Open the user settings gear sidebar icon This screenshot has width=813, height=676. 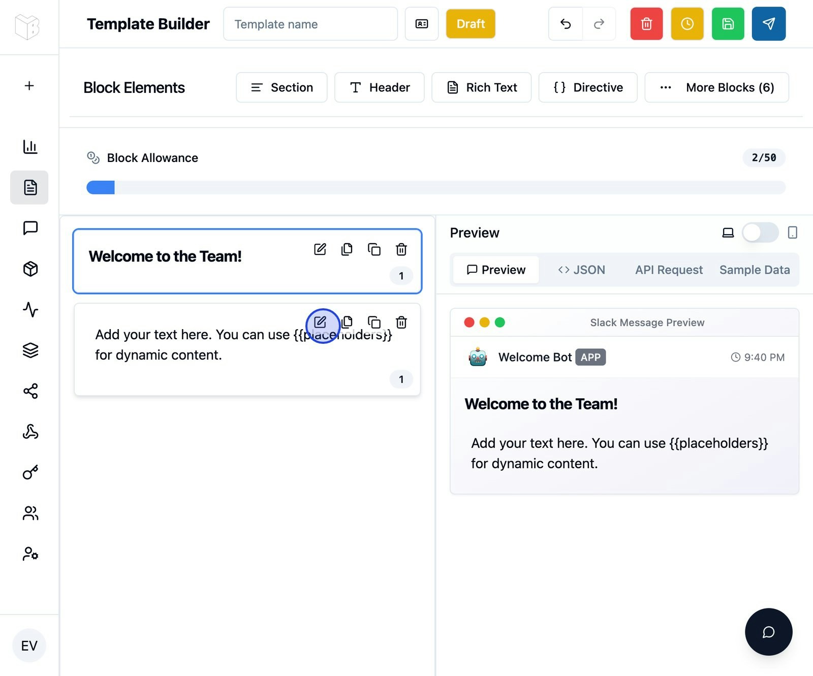point(30,554)
